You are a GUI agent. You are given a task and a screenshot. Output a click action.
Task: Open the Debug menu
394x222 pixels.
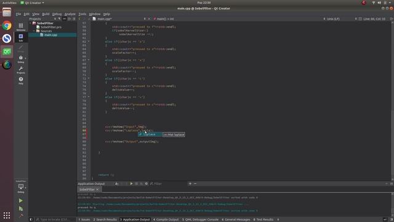(x=57, y=14)
